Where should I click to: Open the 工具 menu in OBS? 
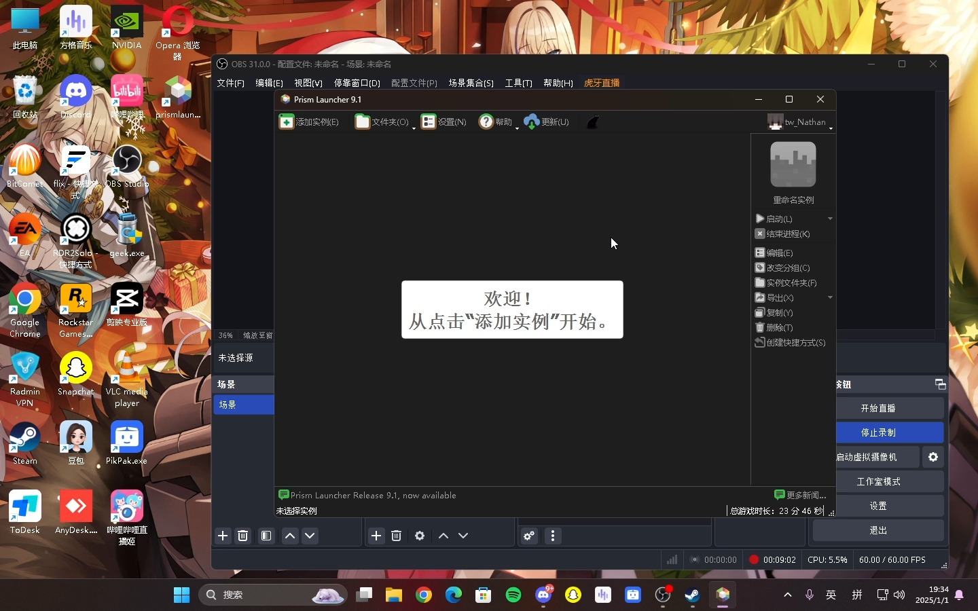coord(518,83)
